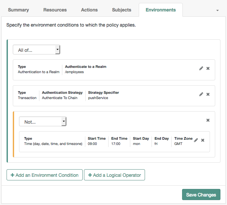The image size is (227, 205).
Task: Open the All of... operator dropdown
Action: (x=36, y=50)
